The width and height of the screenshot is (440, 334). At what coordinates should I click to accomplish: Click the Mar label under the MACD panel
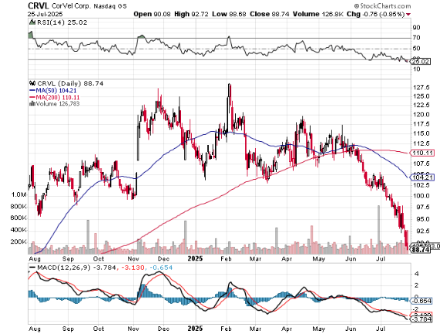pyautogui.click(x=255, y=329)
